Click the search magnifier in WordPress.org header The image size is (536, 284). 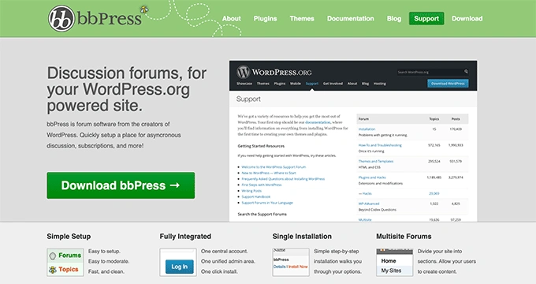[466, 72]
